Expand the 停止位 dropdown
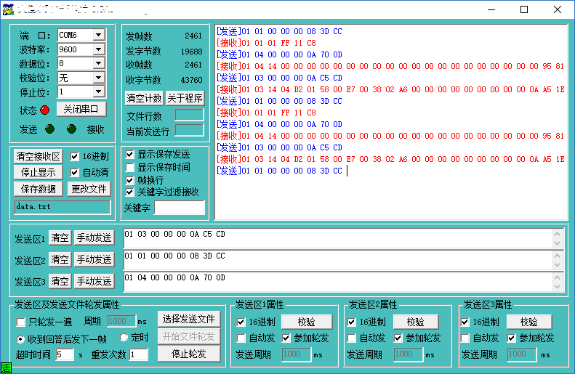Image resolution: width=575 pixels, height=374 pixels. tap(99, 92)
